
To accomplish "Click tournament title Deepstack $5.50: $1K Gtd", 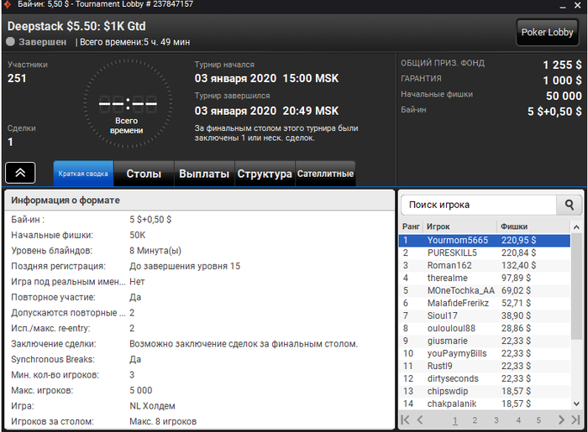I will point(76,26).
